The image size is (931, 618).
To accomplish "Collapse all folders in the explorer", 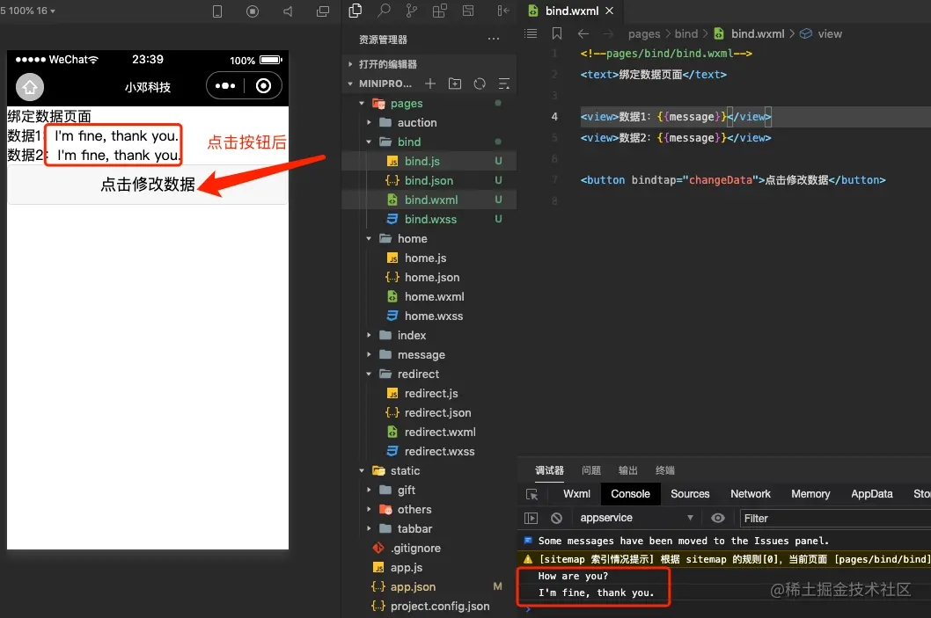I will tap(504, 84).
